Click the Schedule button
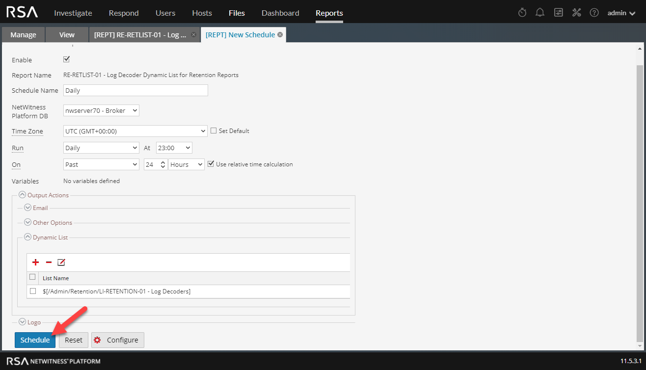646x370 pixels. click(35, 340)
